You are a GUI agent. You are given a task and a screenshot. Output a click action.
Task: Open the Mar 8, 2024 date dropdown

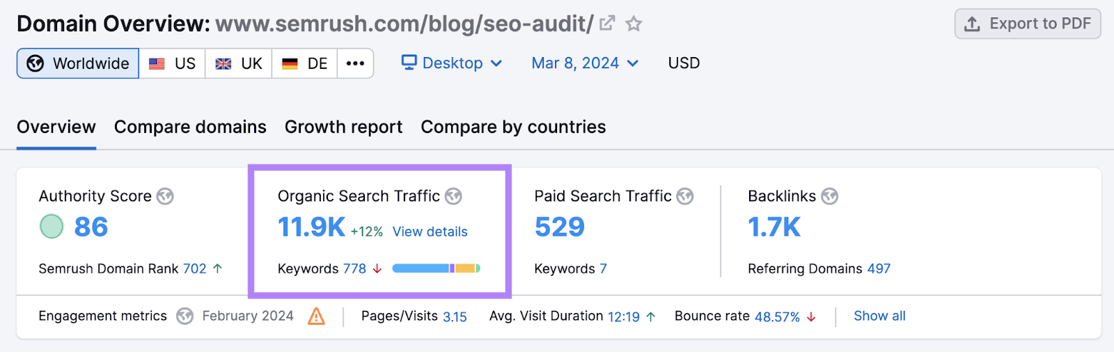tap(585, 63)
